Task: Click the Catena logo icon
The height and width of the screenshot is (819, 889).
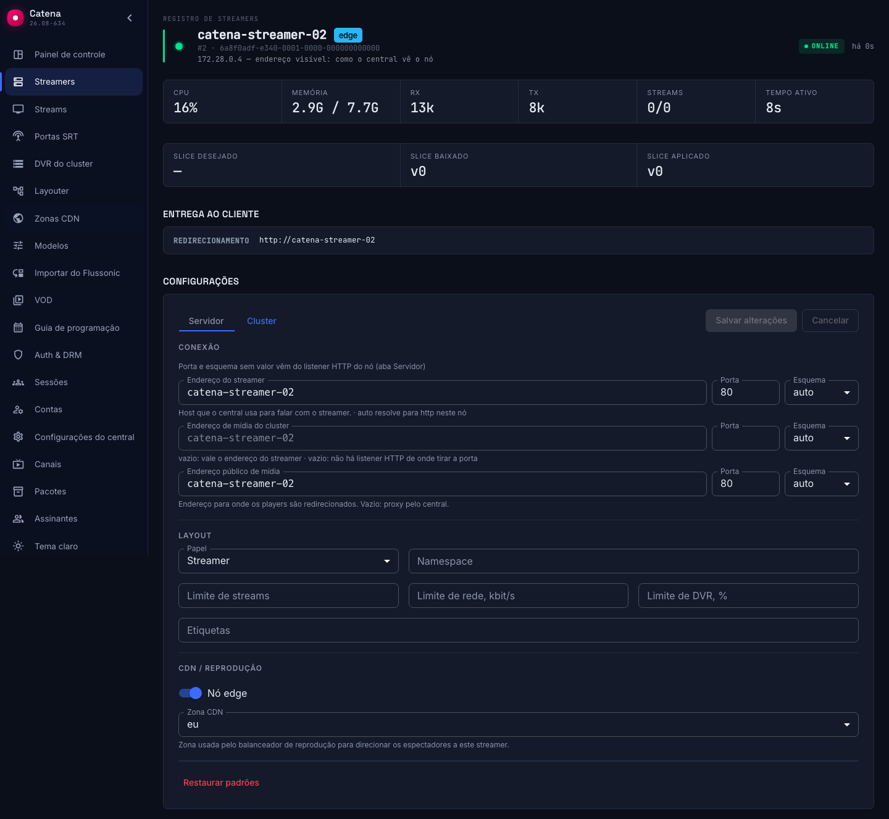Action: (x=15, y=18)
